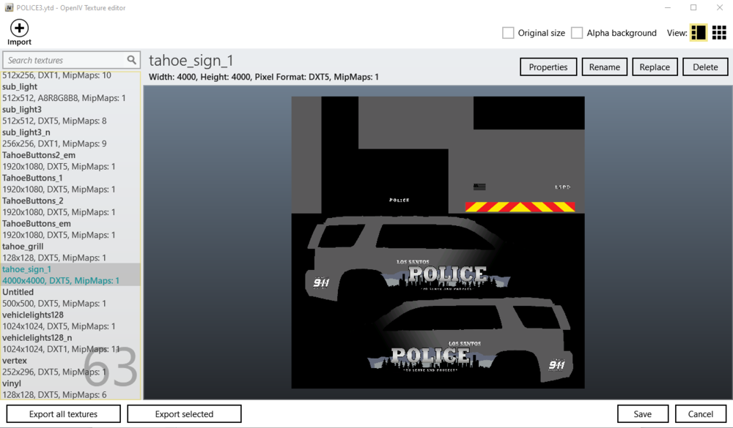Image resolution: width=733 pixels, height=428 pixels.
Task: Select the vehiclelights128_n texture
Action: pos(70,344)
